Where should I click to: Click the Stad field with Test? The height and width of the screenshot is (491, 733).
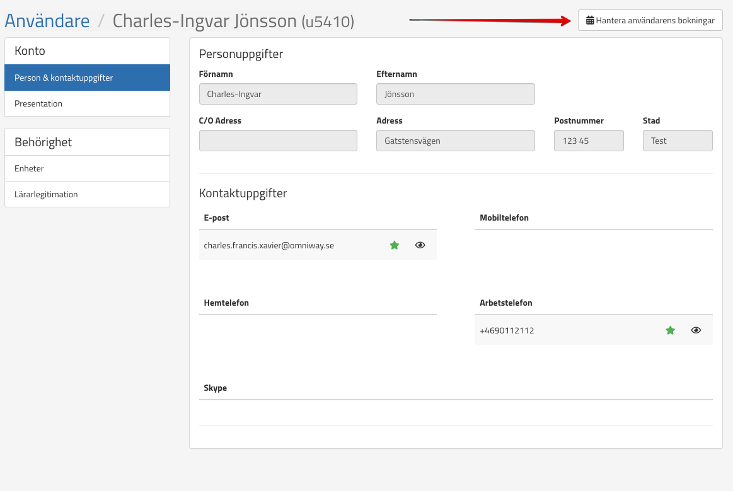pyautogui.click(x=678, y=141)
